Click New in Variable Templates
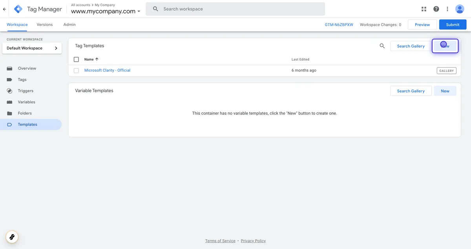 [445, 91]
